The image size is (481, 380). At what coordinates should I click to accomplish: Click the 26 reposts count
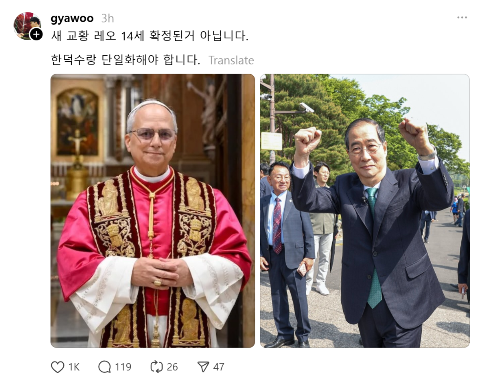click(x=172, y=367)
